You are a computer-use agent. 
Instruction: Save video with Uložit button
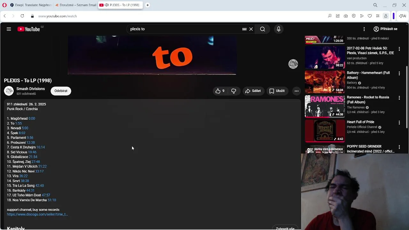point(277,91)
